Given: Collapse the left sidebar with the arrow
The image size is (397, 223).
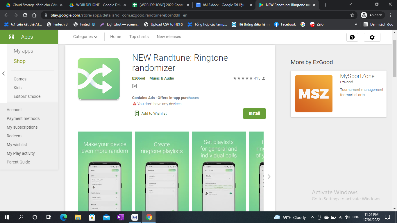Looking at the screenshot, I should coord(3,73).
